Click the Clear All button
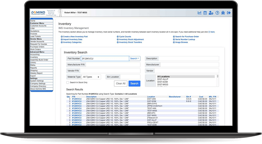This screenshot has height=144, width=262. [121, 83]
